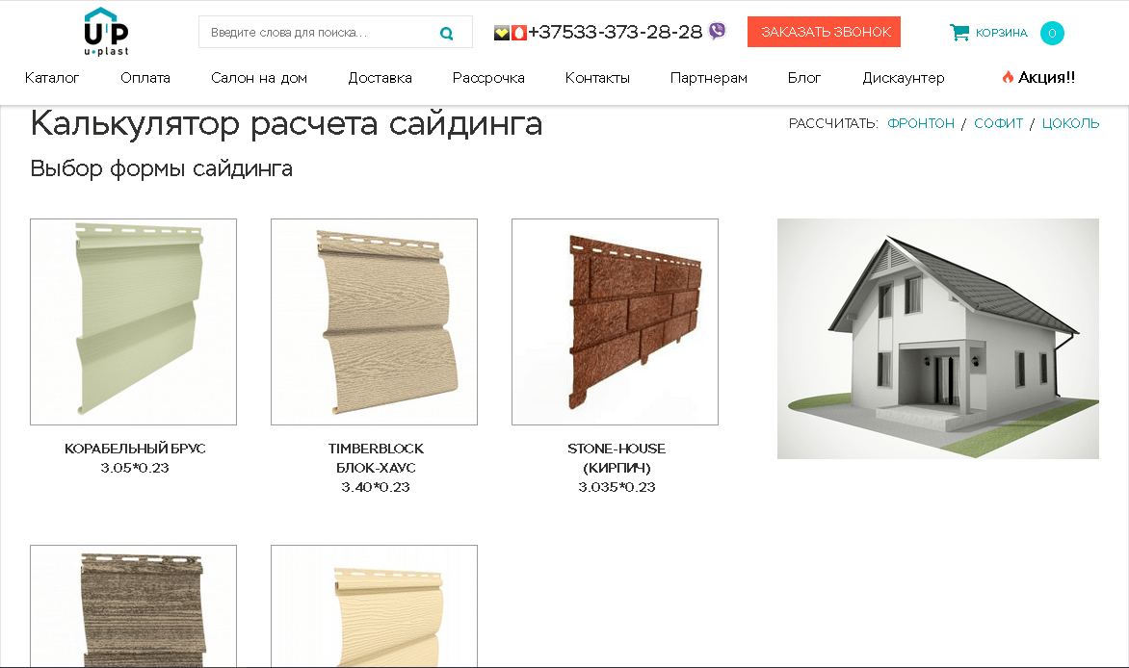Go to the Оплата menu item

click(x=145, y=78)
